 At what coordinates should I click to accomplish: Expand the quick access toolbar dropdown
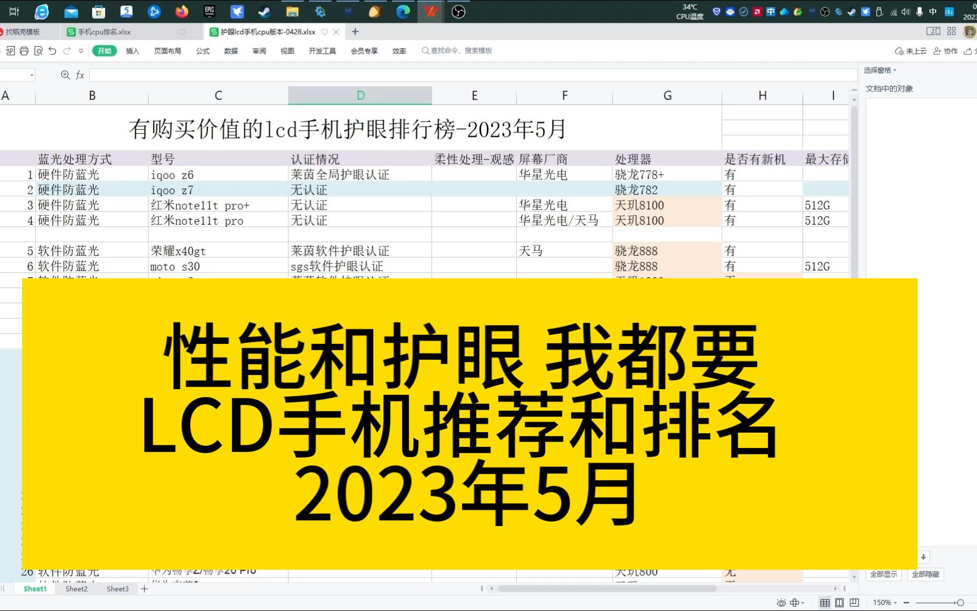tap(81, 51)
